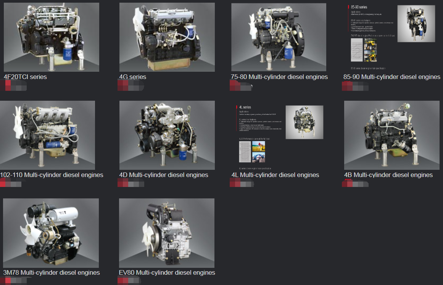Click "85-90 Multi-cylinder diesel engines" title
Viewport: 443px width, 285px height.
click(x=392, y=77)
